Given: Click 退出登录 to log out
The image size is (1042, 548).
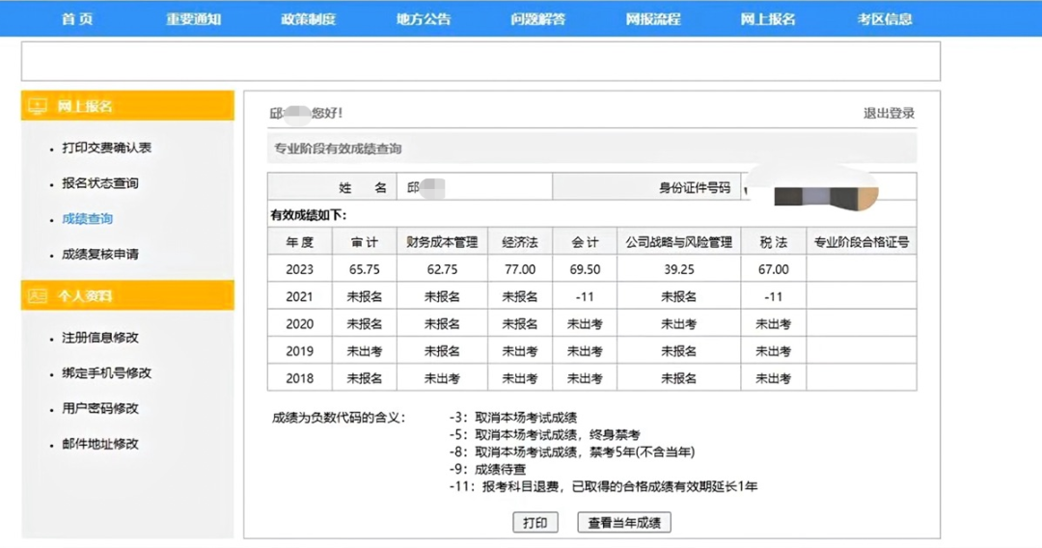Looking at the screenshot, I should (890, 113).
